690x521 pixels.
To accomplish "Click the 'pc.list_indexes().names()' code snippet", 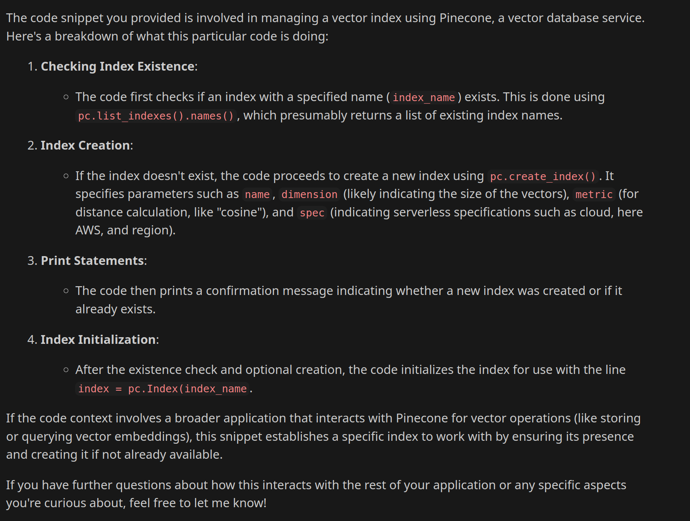I will click(x=156, y=116).
